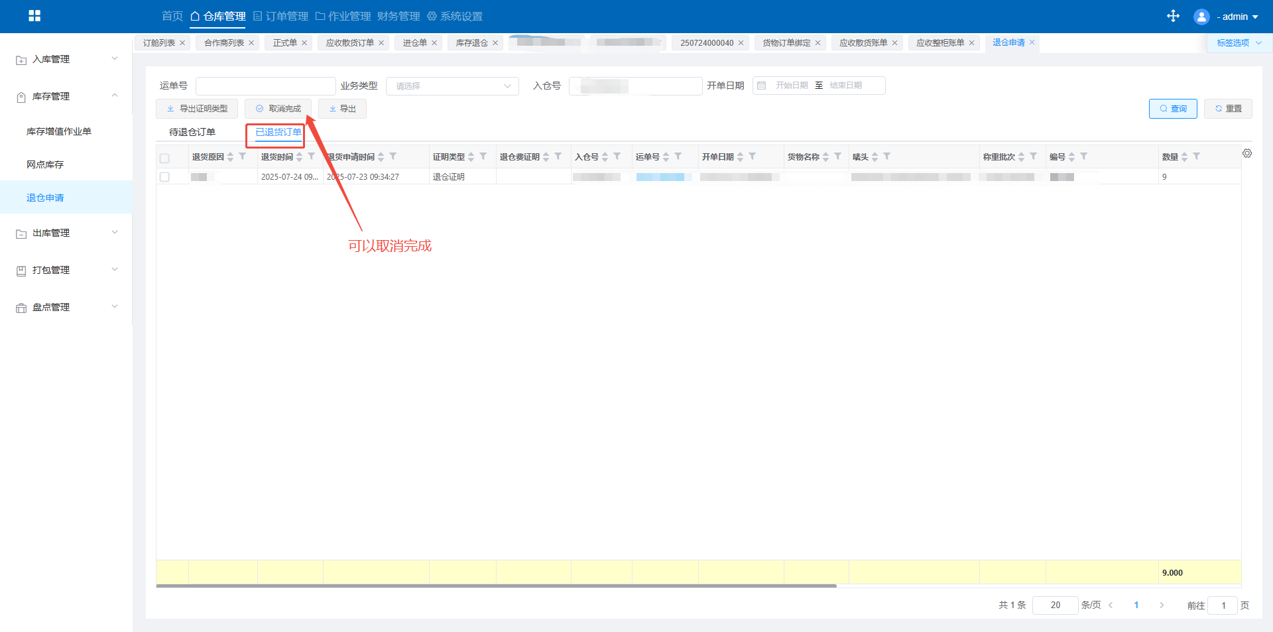
Task: Switch to the 待退仓订单 tab
Action: tap(192, 132)
